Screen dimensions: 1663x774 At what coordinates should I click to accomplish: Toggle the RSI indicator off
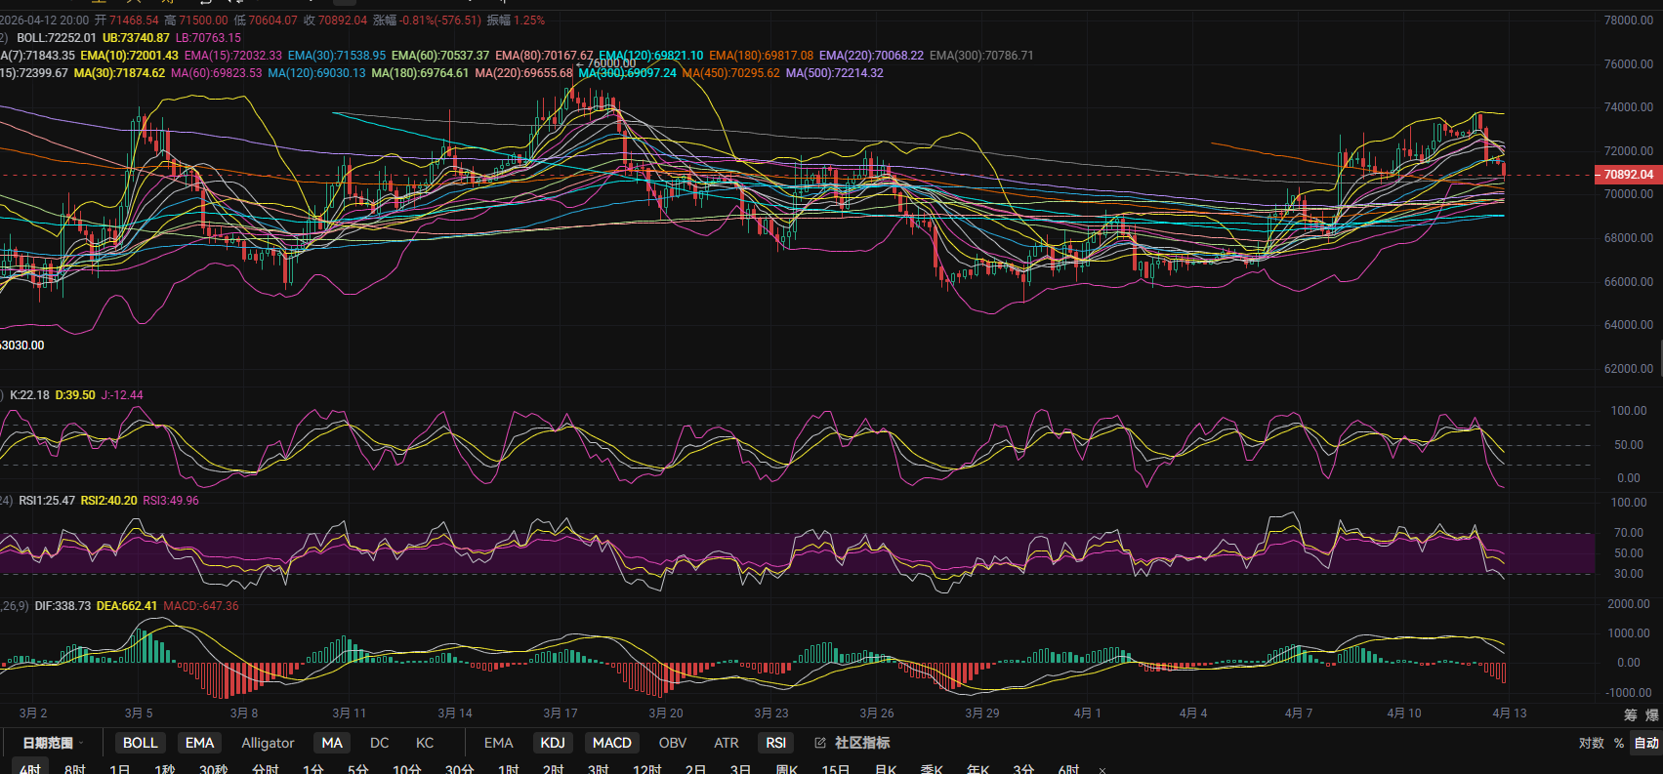(x=775, y=743)
